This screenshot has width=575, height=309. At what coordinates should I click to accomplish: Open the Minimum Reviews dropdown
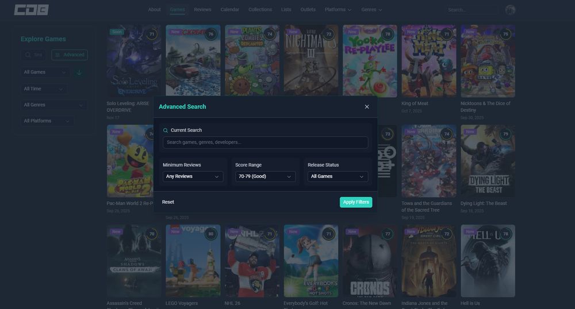pos(193,176)
